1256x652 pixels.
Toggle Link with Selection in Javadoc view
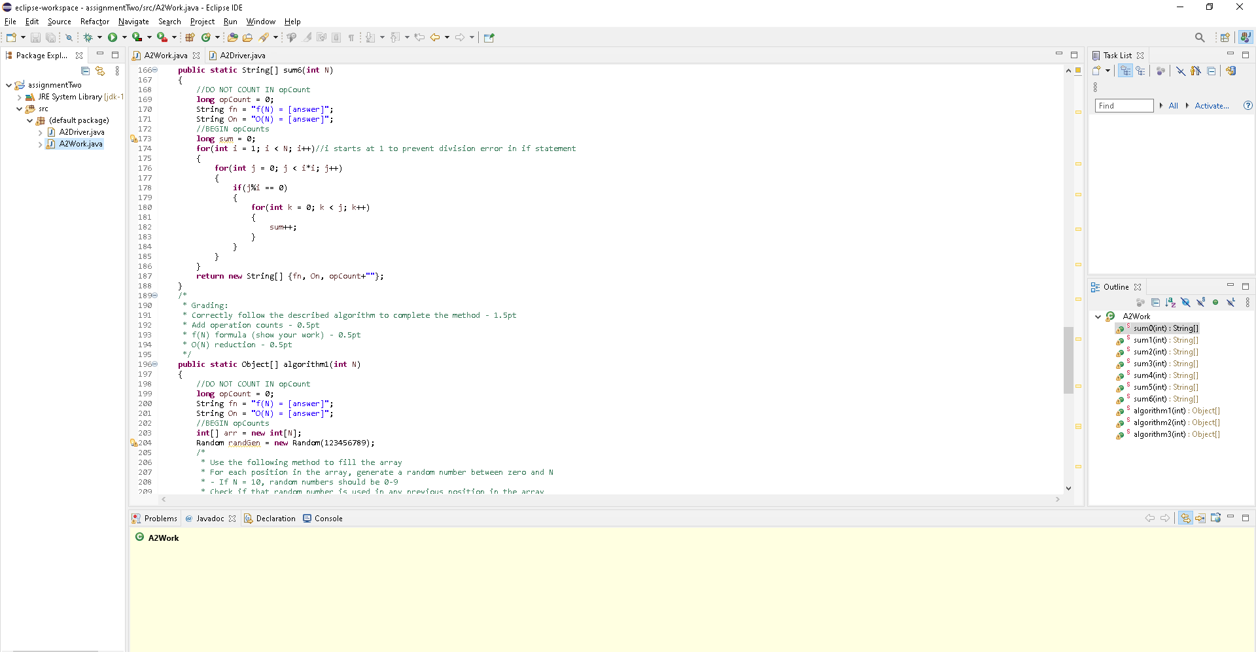pyautogui.click(x=1185, y=518)
